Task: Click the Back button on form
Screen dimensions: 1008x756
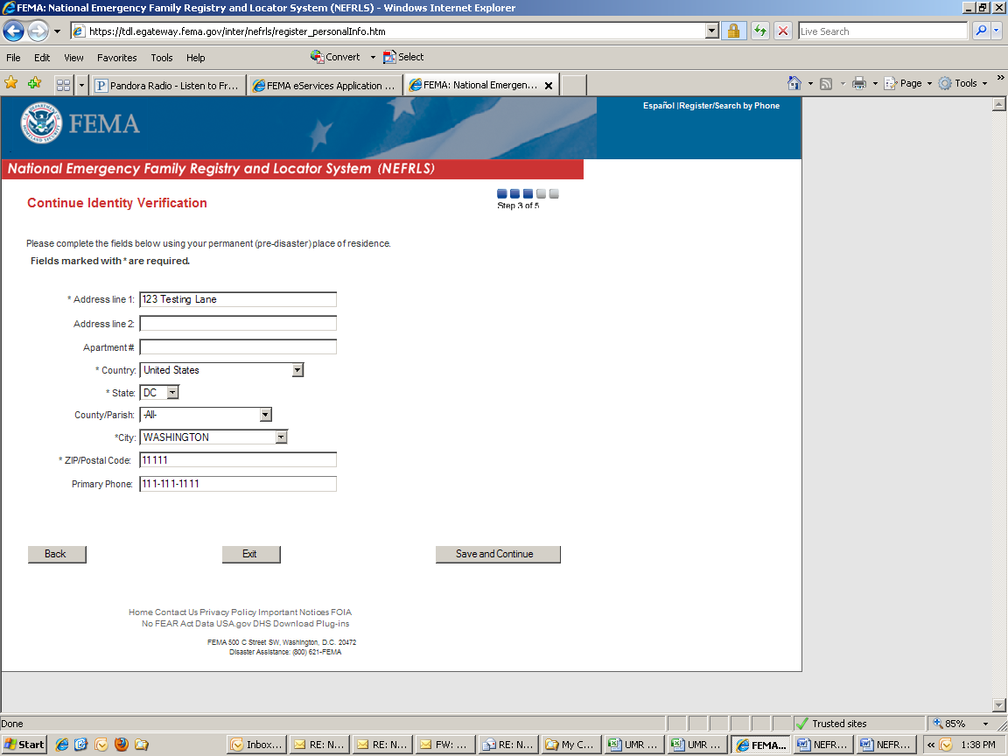Action: 57,554
